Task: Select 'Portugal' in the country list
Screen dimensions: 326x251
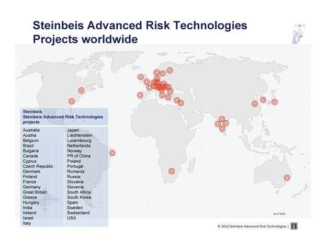Action: tap(75, 166)
